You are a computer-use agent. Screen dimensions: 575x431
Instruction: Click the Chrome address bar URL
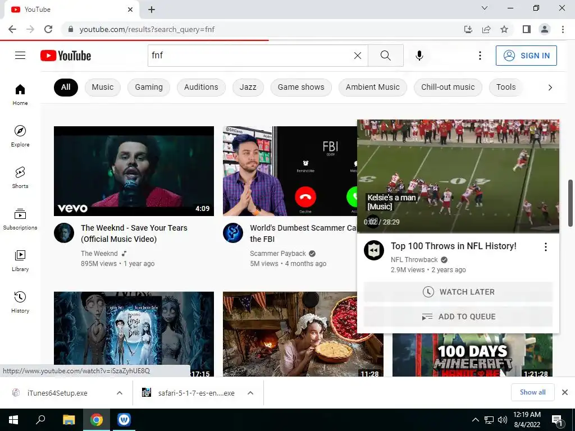[x=147, y=29]
